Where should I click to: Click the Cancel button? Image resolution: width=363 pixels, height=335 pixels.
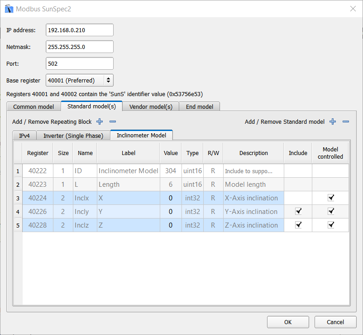tap(335, 322)
